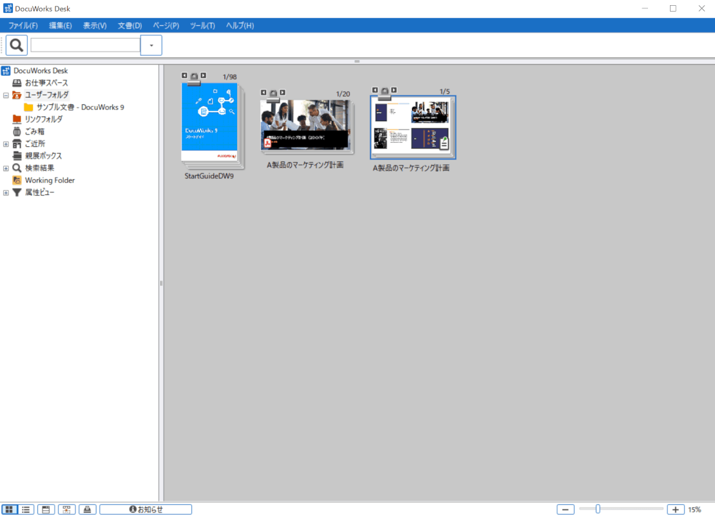Image resolution: width=715 pixels, height=515 pixels.
Task: Switch to thumbnail view in status bar
Action: (9, 509)
